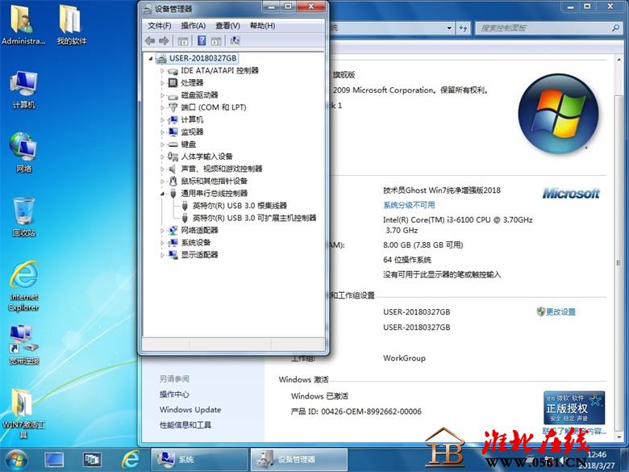Open the Windows Start button
Viewport: 629px width, 472px height.
coord(16,461)
